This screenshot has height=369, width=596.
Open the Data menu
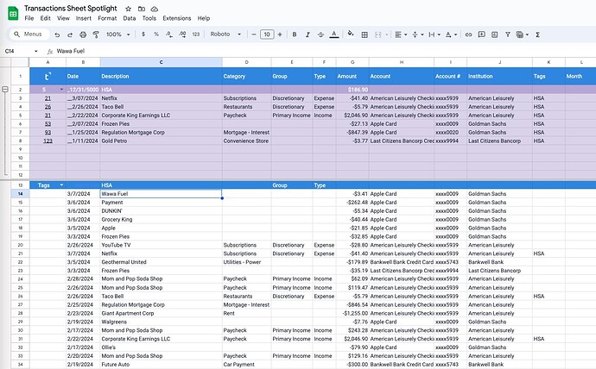(x=130, y=18)
